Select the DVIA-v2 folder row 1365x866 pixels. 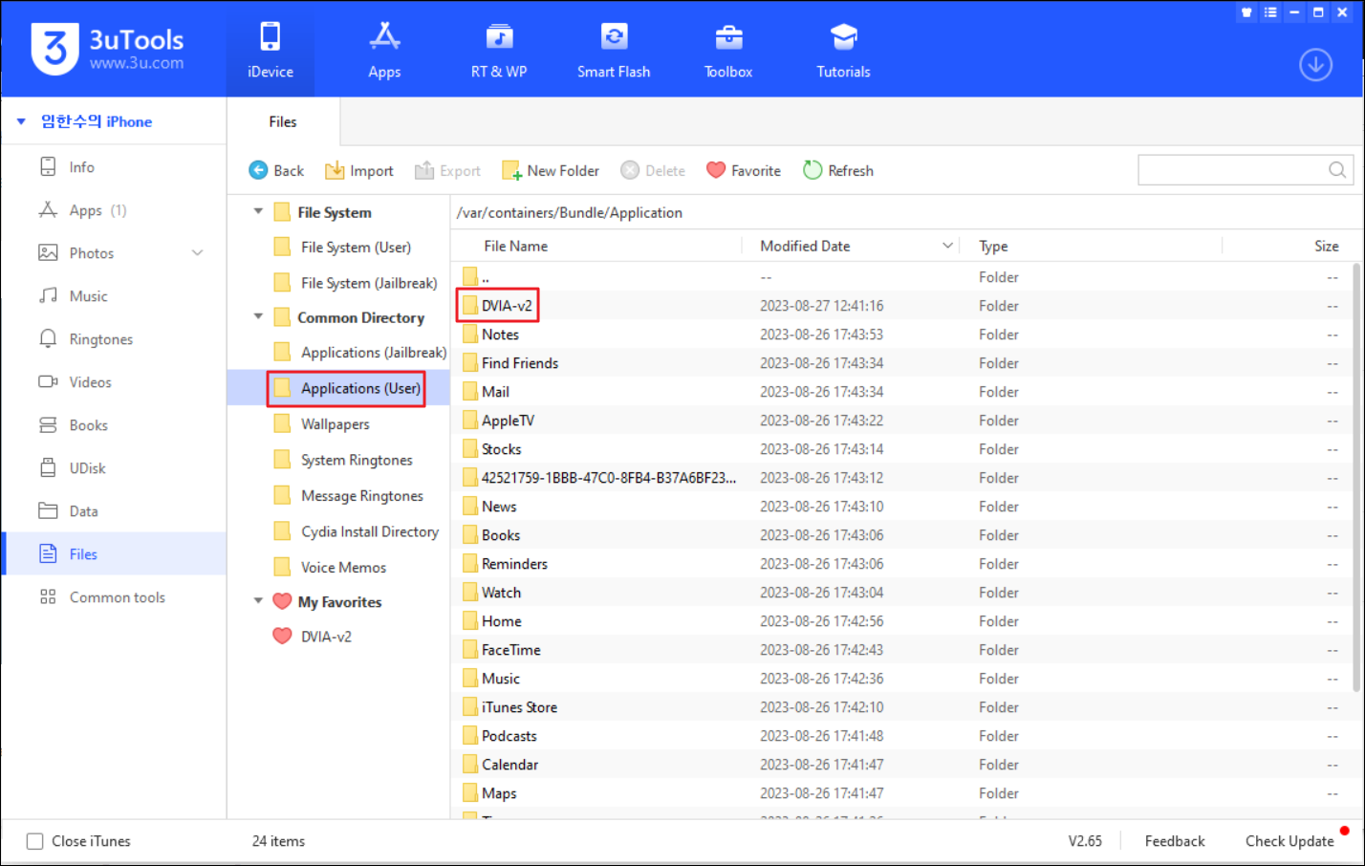[x=901, y=306]
